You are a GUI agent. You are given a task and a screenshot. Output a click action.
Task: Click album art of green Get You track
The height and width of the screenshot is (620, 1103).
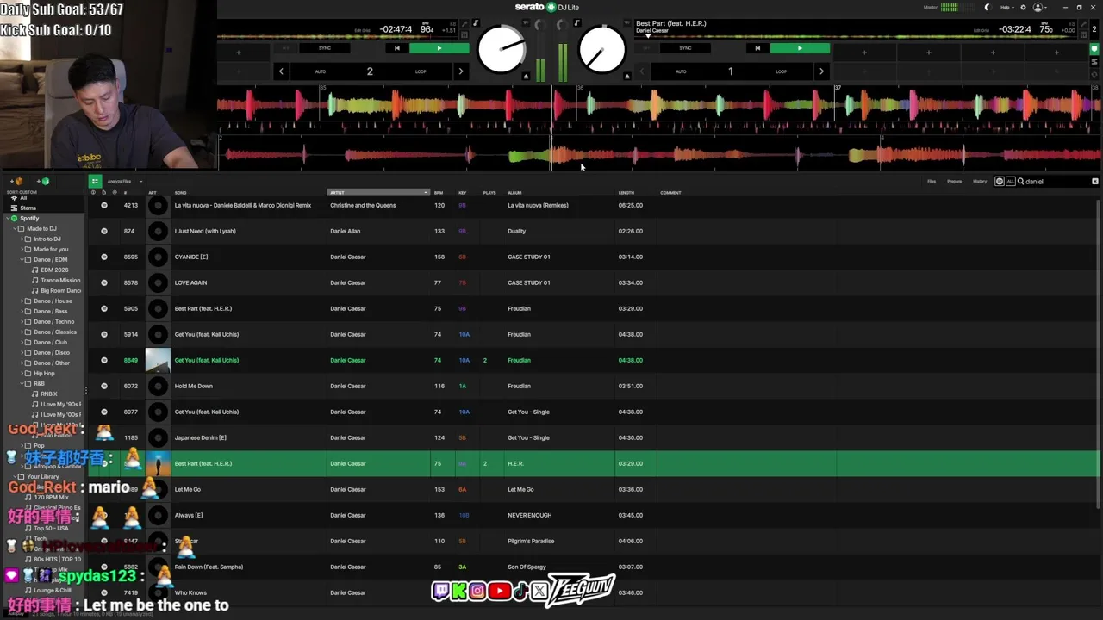click(x=158, y=360)
